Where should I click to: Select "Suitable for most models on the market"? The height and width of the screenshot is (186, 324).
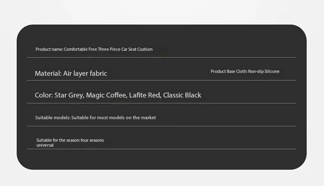[114, 118]
